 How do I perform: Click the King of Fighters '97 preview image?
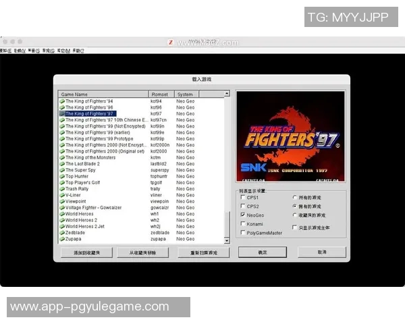(290, 136)
